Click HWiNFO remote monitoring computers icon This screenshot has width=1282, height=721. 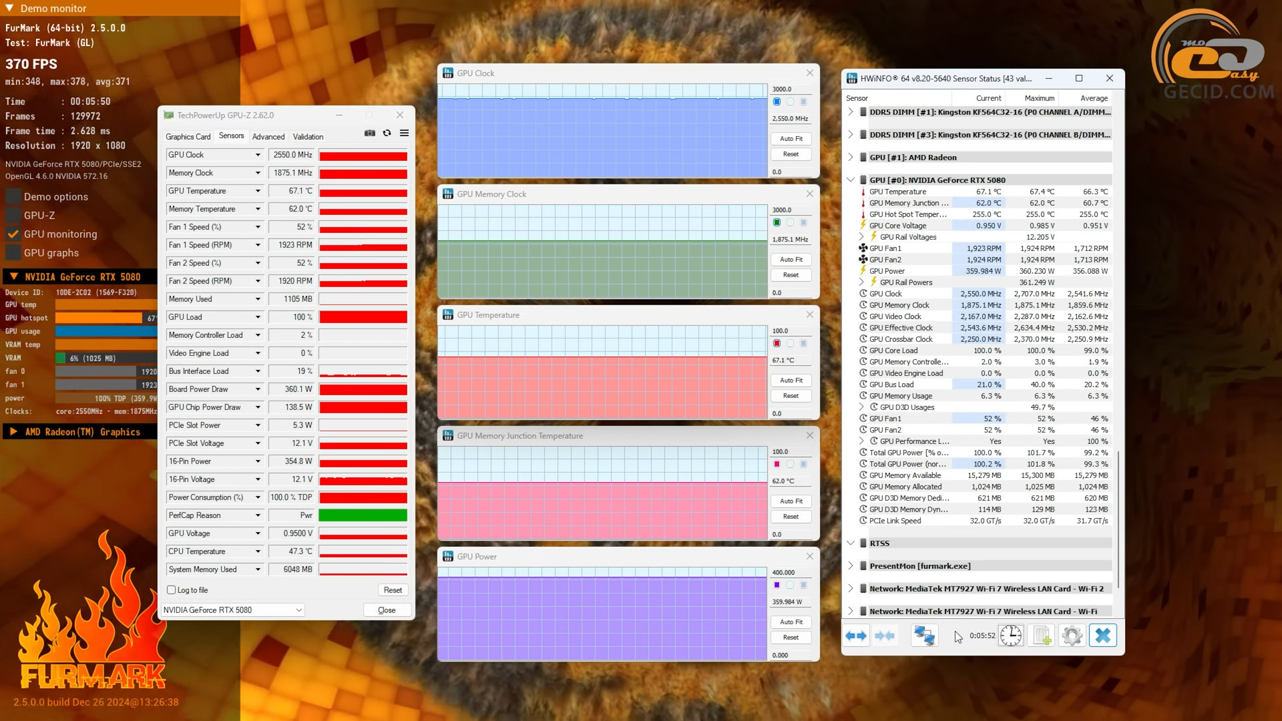[924, 636]
